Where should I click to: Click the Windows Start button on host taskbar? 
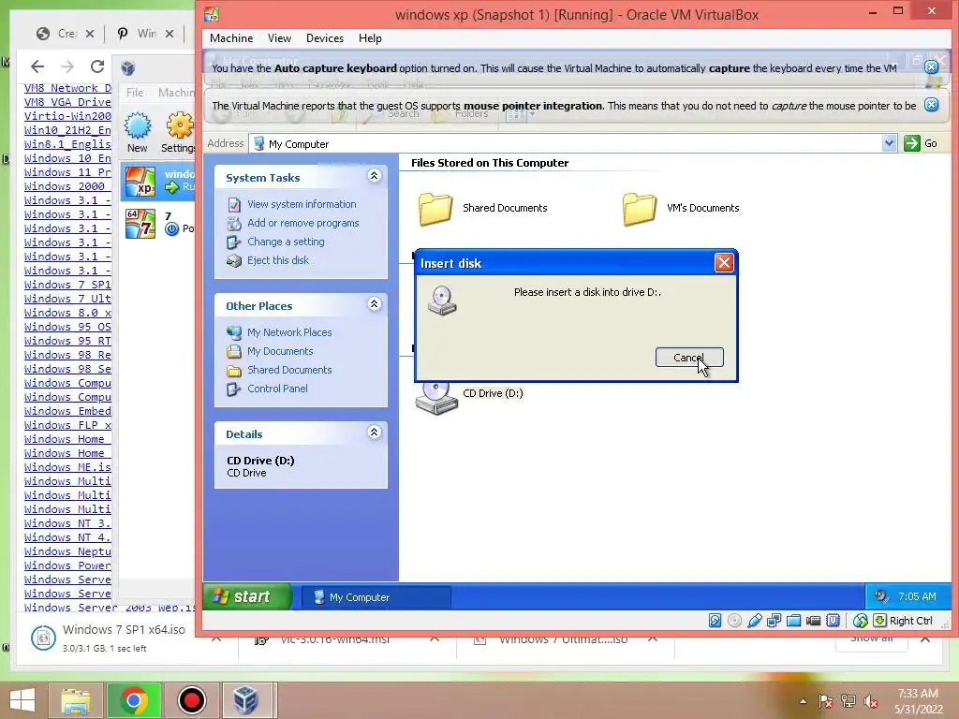[x=22, y=700]
